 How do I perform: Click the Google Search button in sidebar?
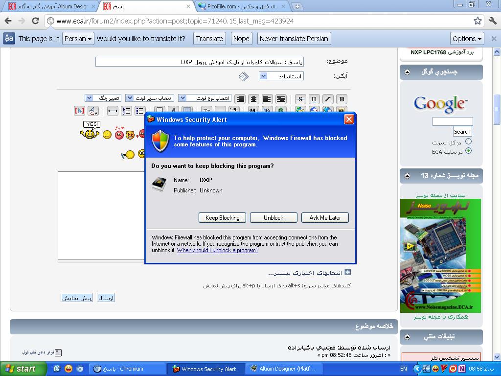(x=462, y=131)
